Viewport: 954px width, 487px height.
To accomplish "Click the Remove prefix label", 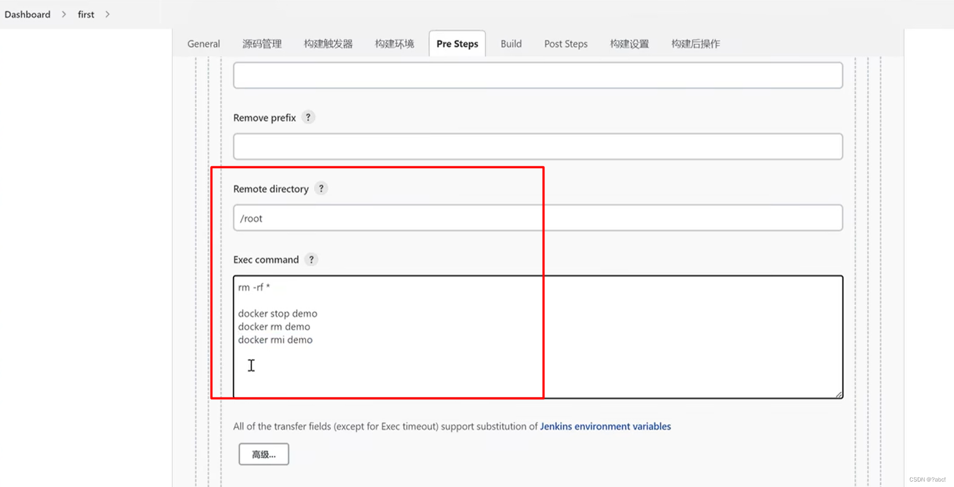I will [264, 117].
